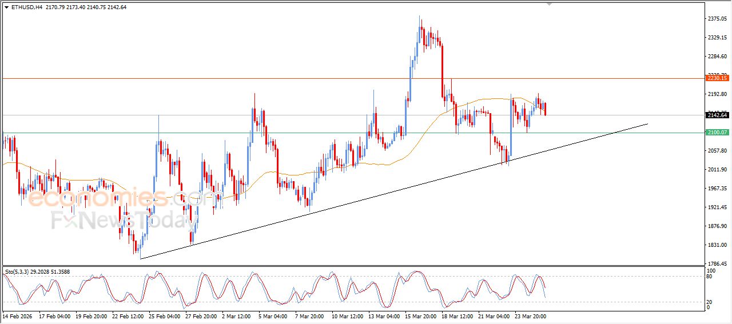Click the 1831.00 price axis label
Image resolution: width=732 pixels, height=324 pixels.
[717, 245]
